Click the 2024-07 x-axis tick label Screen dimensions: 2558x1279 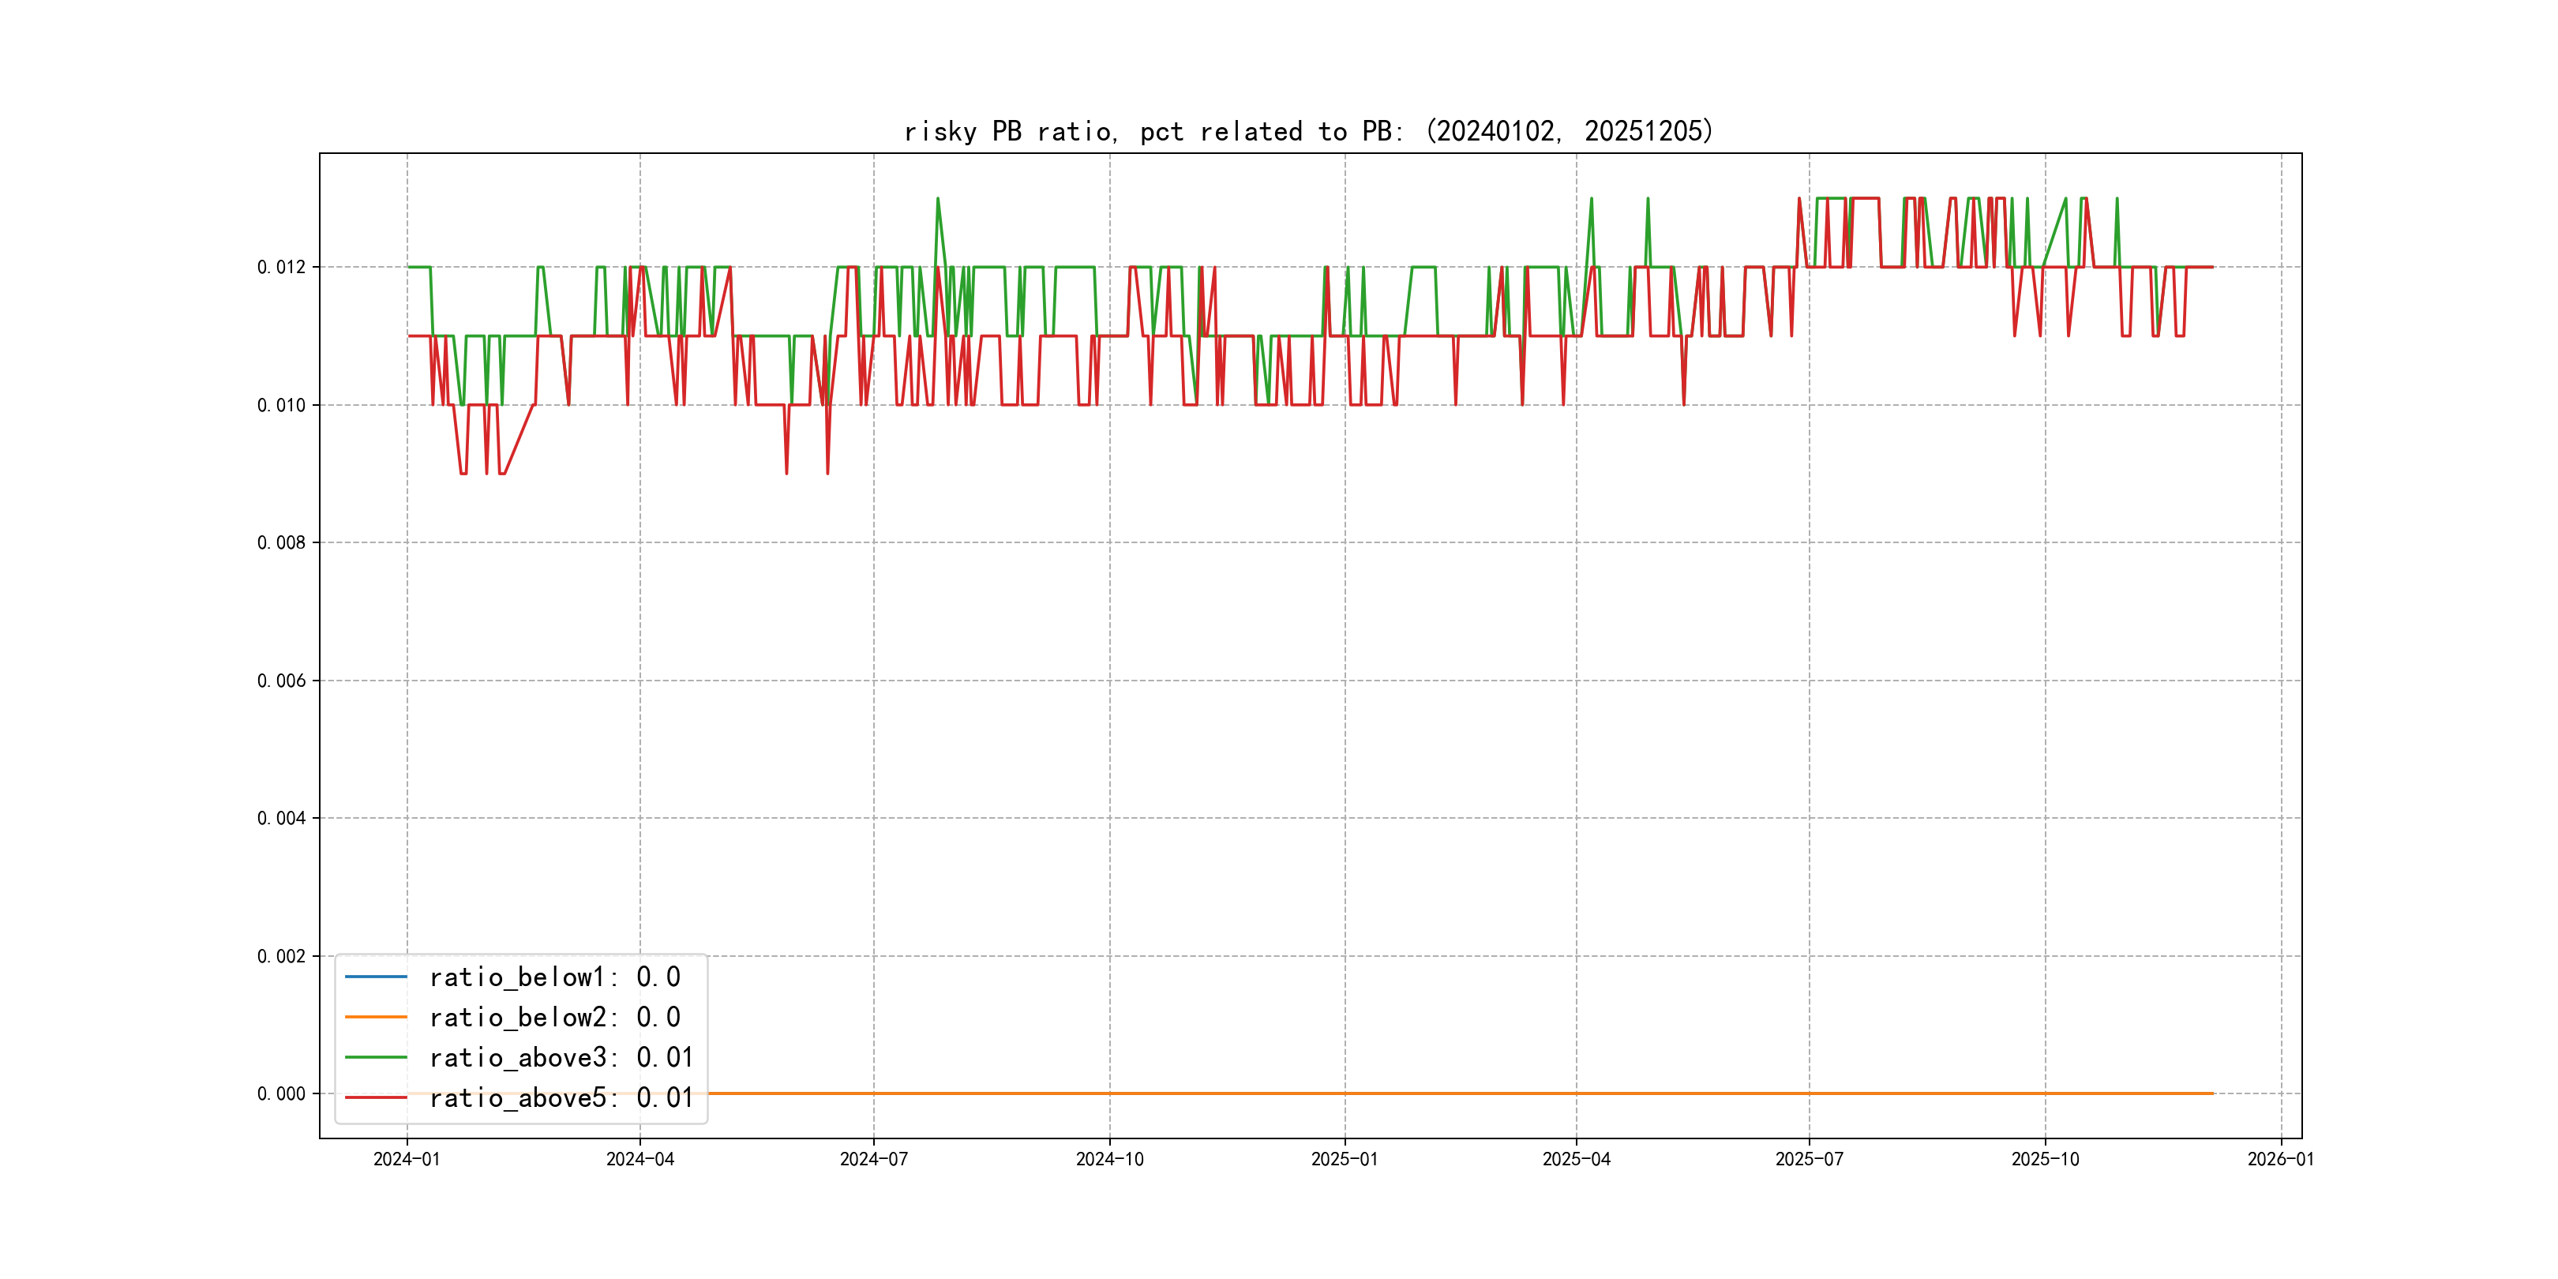pyautogui.click(x=874, y=1160)
